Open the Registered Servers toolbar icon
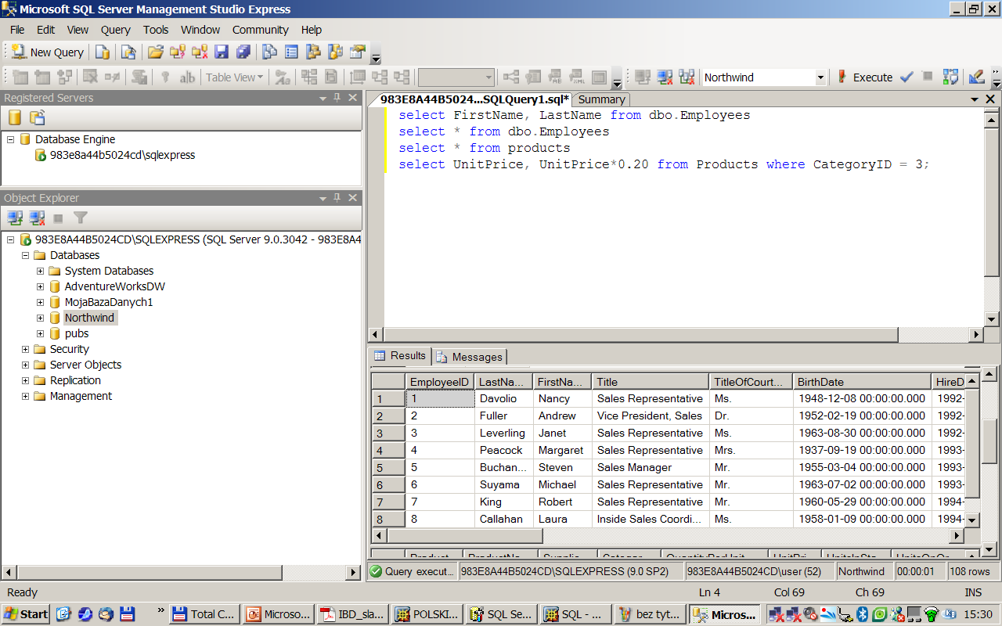Screen dimensions: 1002x626 [x=269, y=52]
